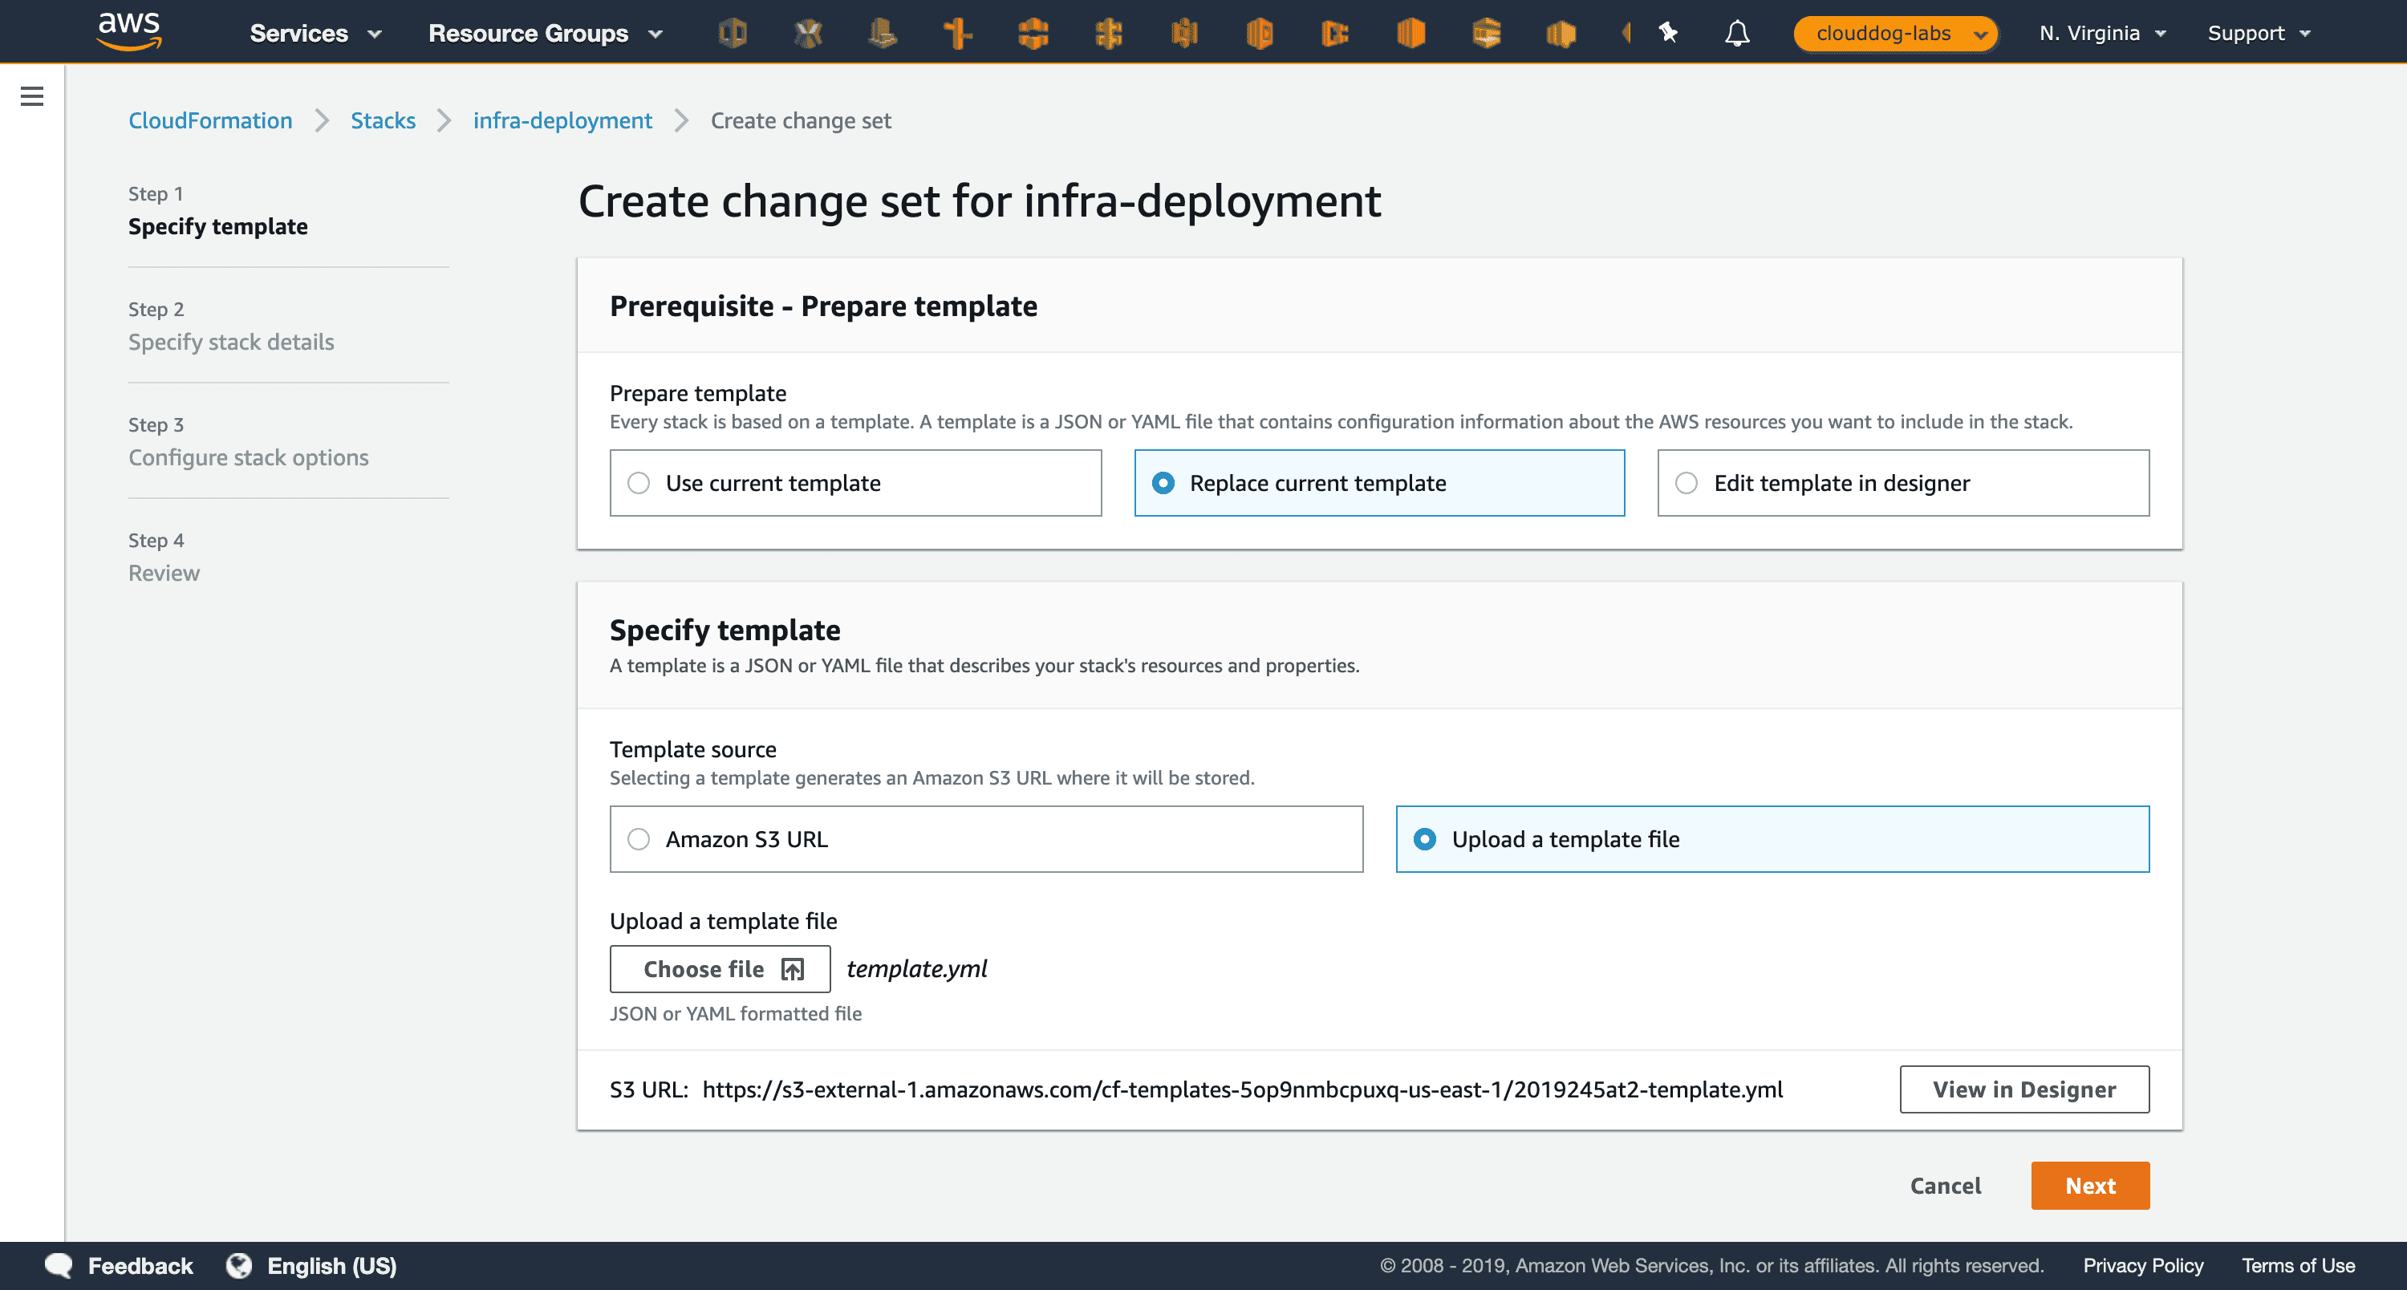The image size is (2407, 1290).
Task: Expand the Services dropdown menu
Action: point(315,34)
